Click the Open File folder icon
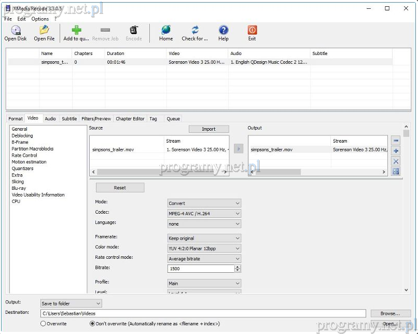The width and height of the screenshot is (418, 334). coord(44,31)
